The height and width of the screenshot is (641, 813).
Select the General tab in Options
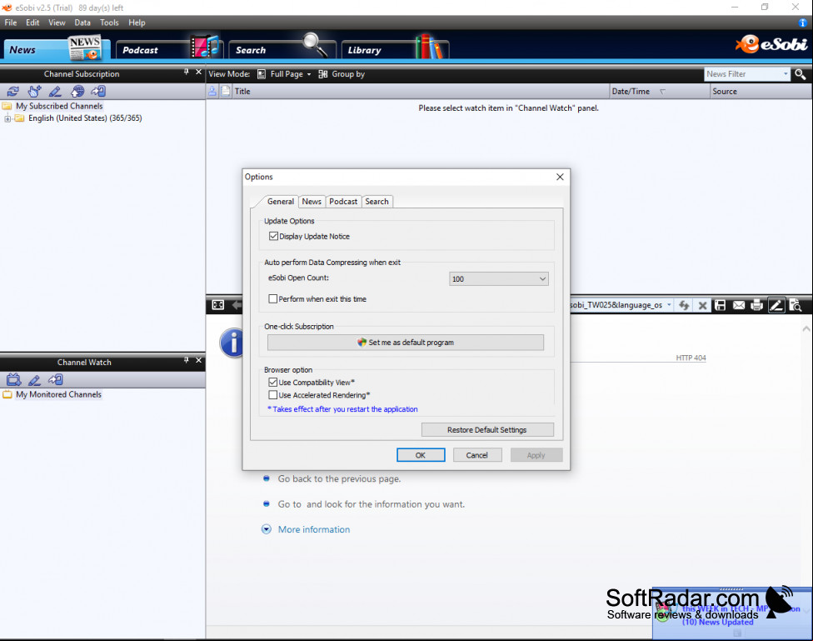(281, 202)
